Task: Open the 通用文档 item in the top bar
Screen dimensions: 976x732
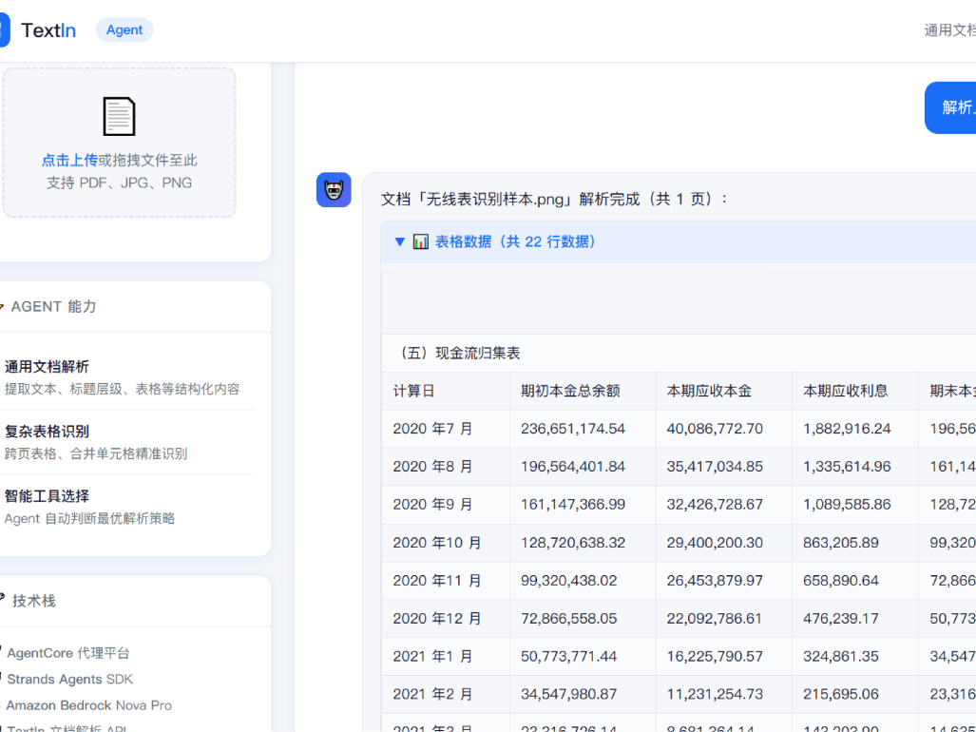Action: (948, 30)
